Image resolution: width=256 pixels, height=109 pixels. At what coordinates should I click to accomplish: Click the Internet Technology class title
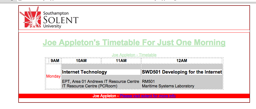coord(84,72)
